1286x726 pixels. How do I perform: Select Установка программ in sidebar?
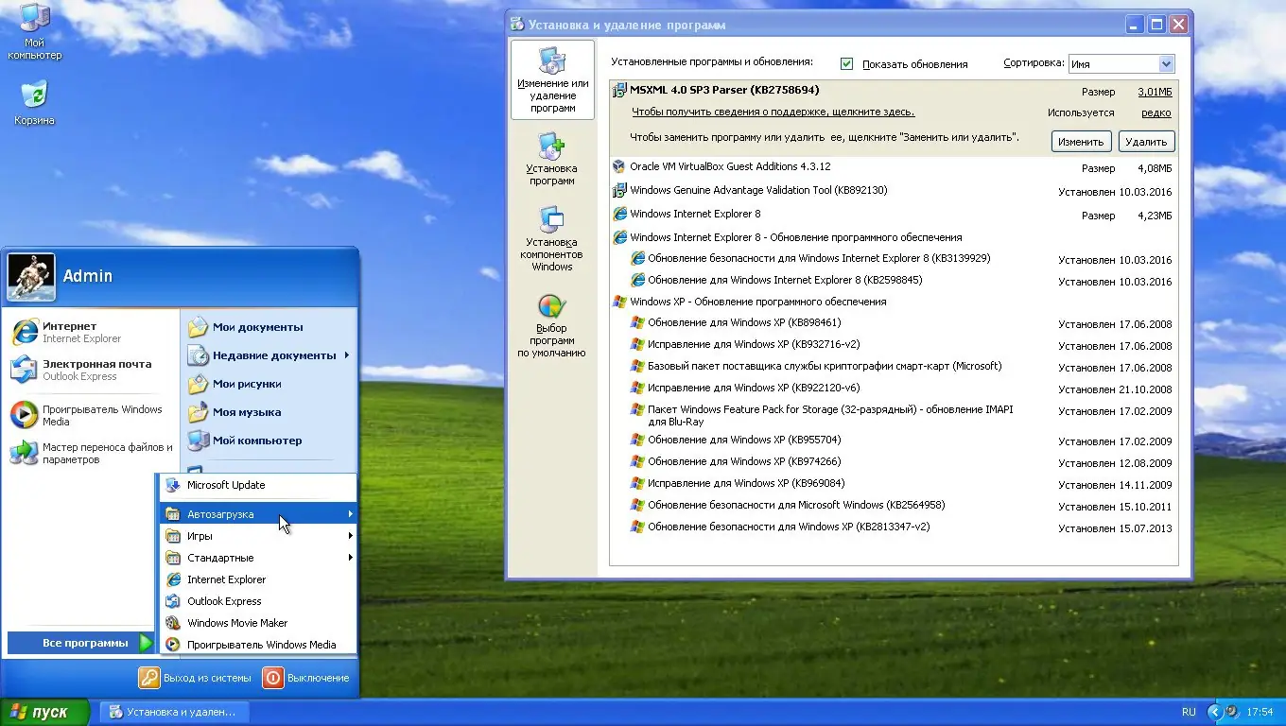pos(551,157)
